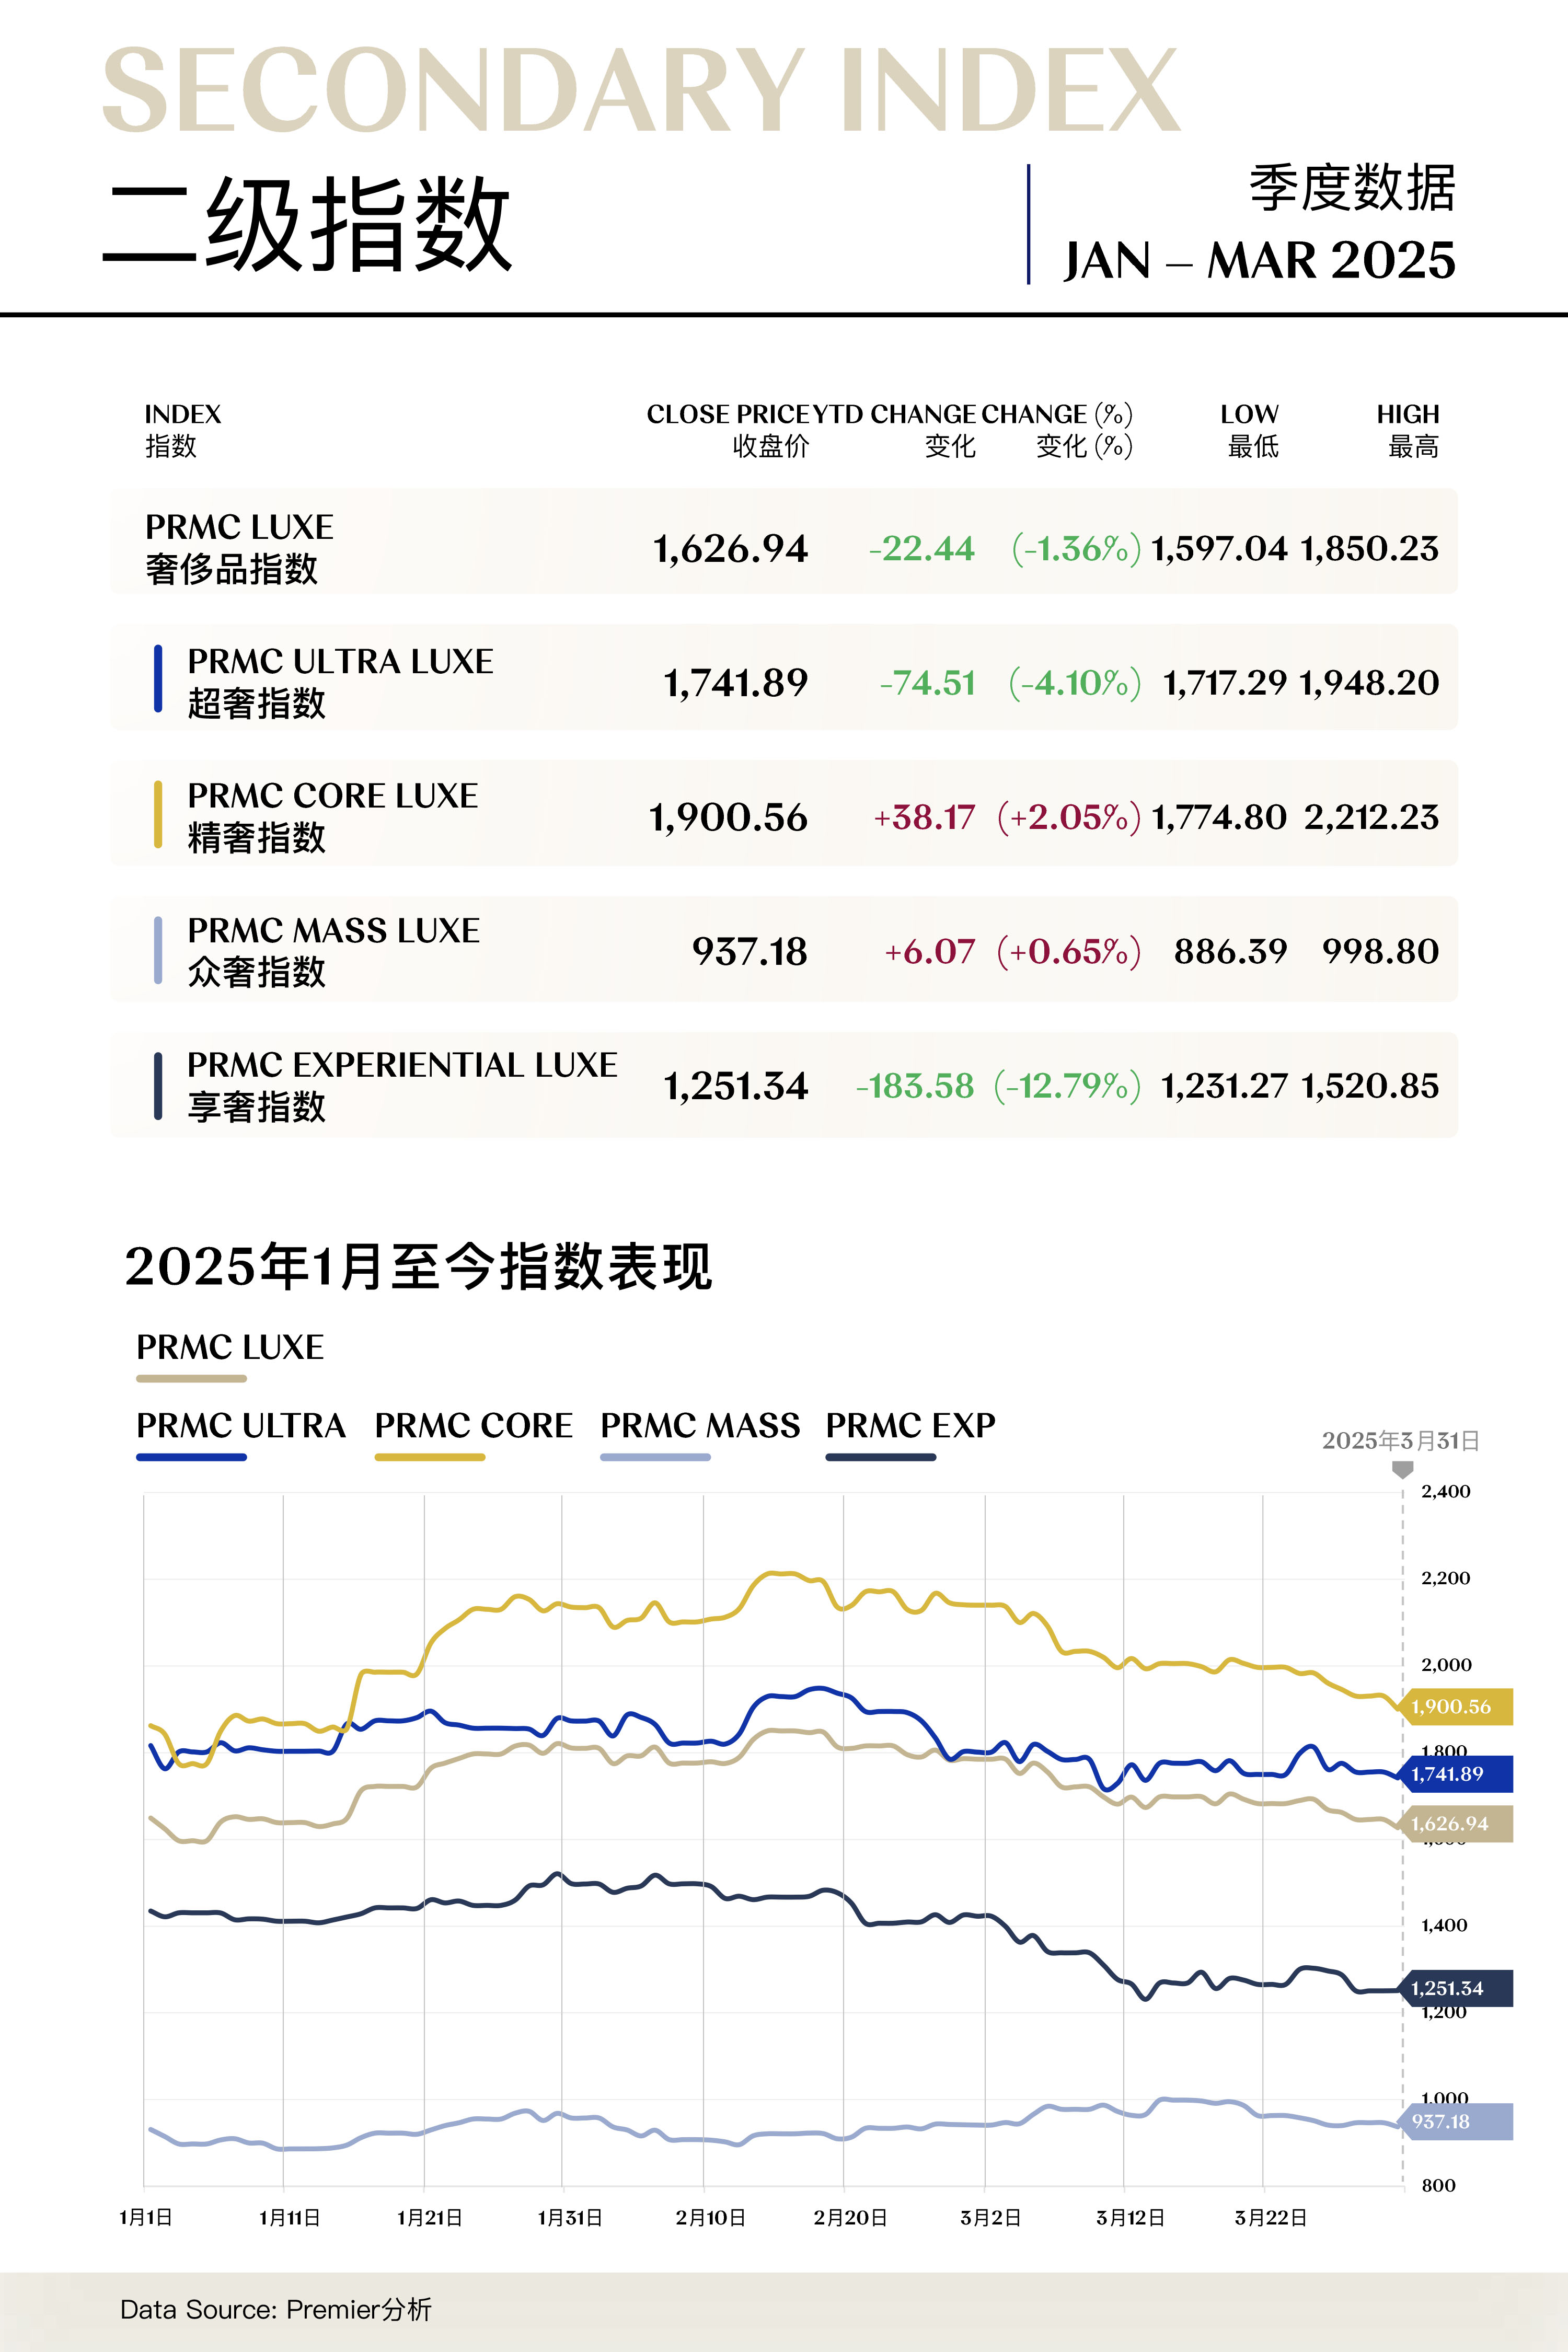Select the PRMC EXP legend item

[x=910, y=1426]
